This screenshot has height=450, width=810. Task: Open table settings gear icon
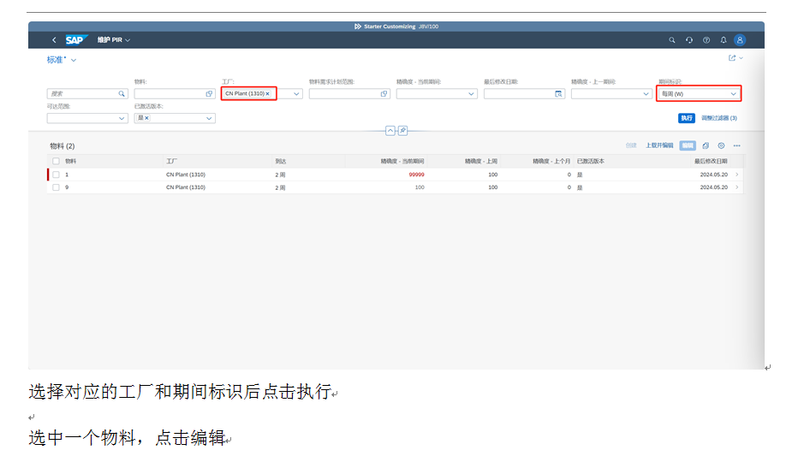click(x=721, y=145)
